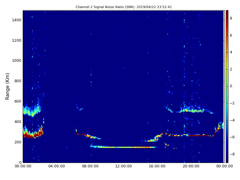Click the 600 tick label on the range axis
Viewport: 240px width, 180px height.
18,101
